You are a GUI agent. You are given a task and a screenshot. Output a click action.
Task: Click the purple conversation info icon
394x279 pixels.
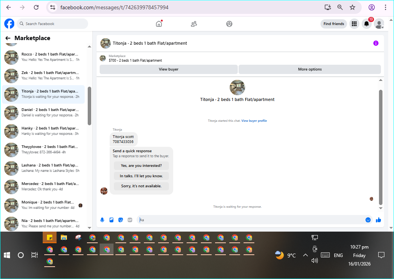coord(376,43)
